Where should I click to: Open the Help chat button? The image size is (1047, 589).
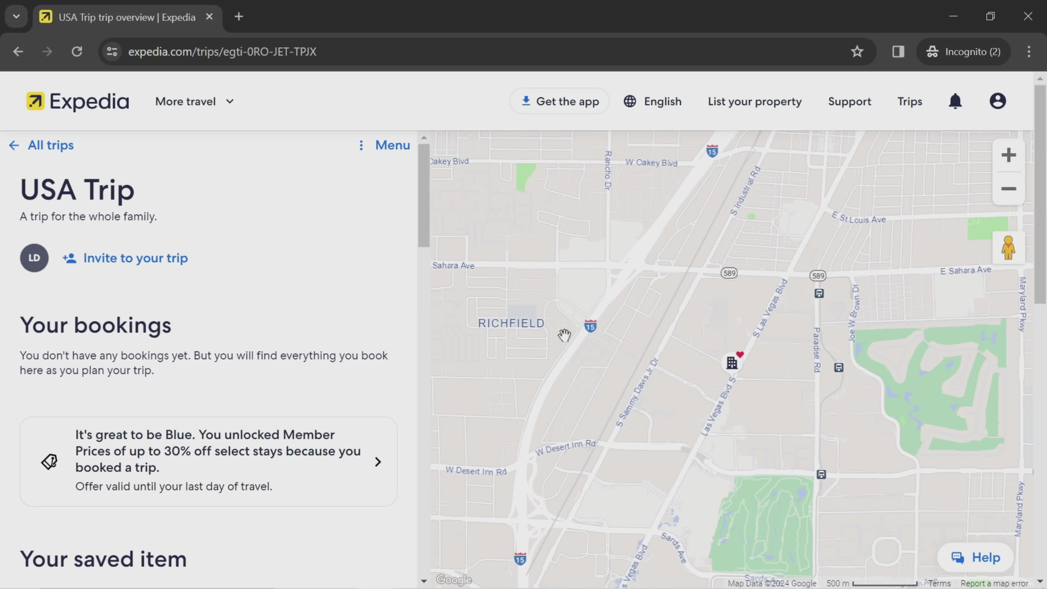[x=976, y=557]
